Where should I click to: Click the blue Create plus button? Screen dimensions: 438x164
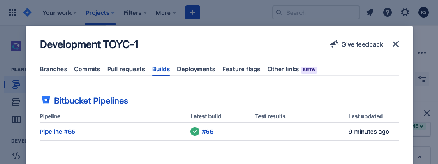[193, 13]
